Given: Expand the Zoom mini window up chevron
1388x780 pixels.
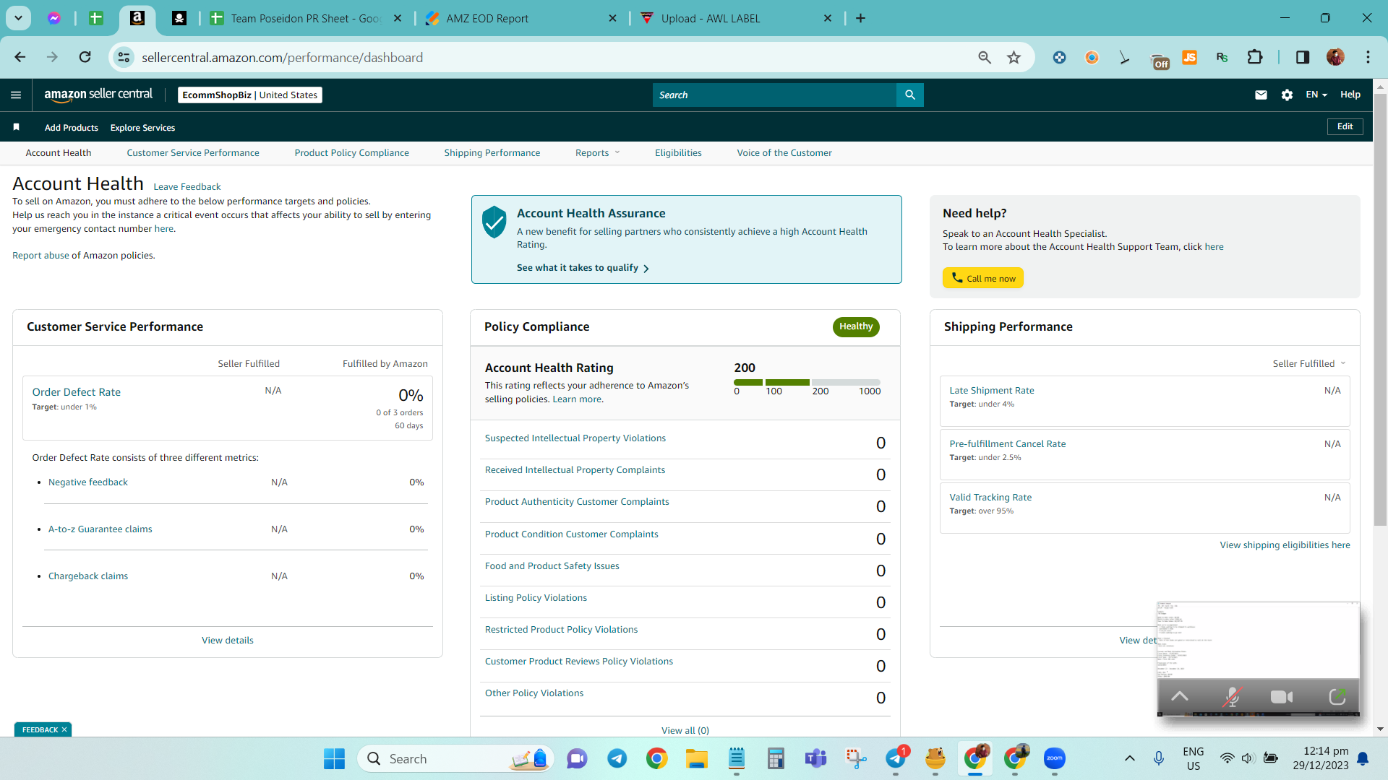Looking at the screenshot, I should tap(1180, 696).
